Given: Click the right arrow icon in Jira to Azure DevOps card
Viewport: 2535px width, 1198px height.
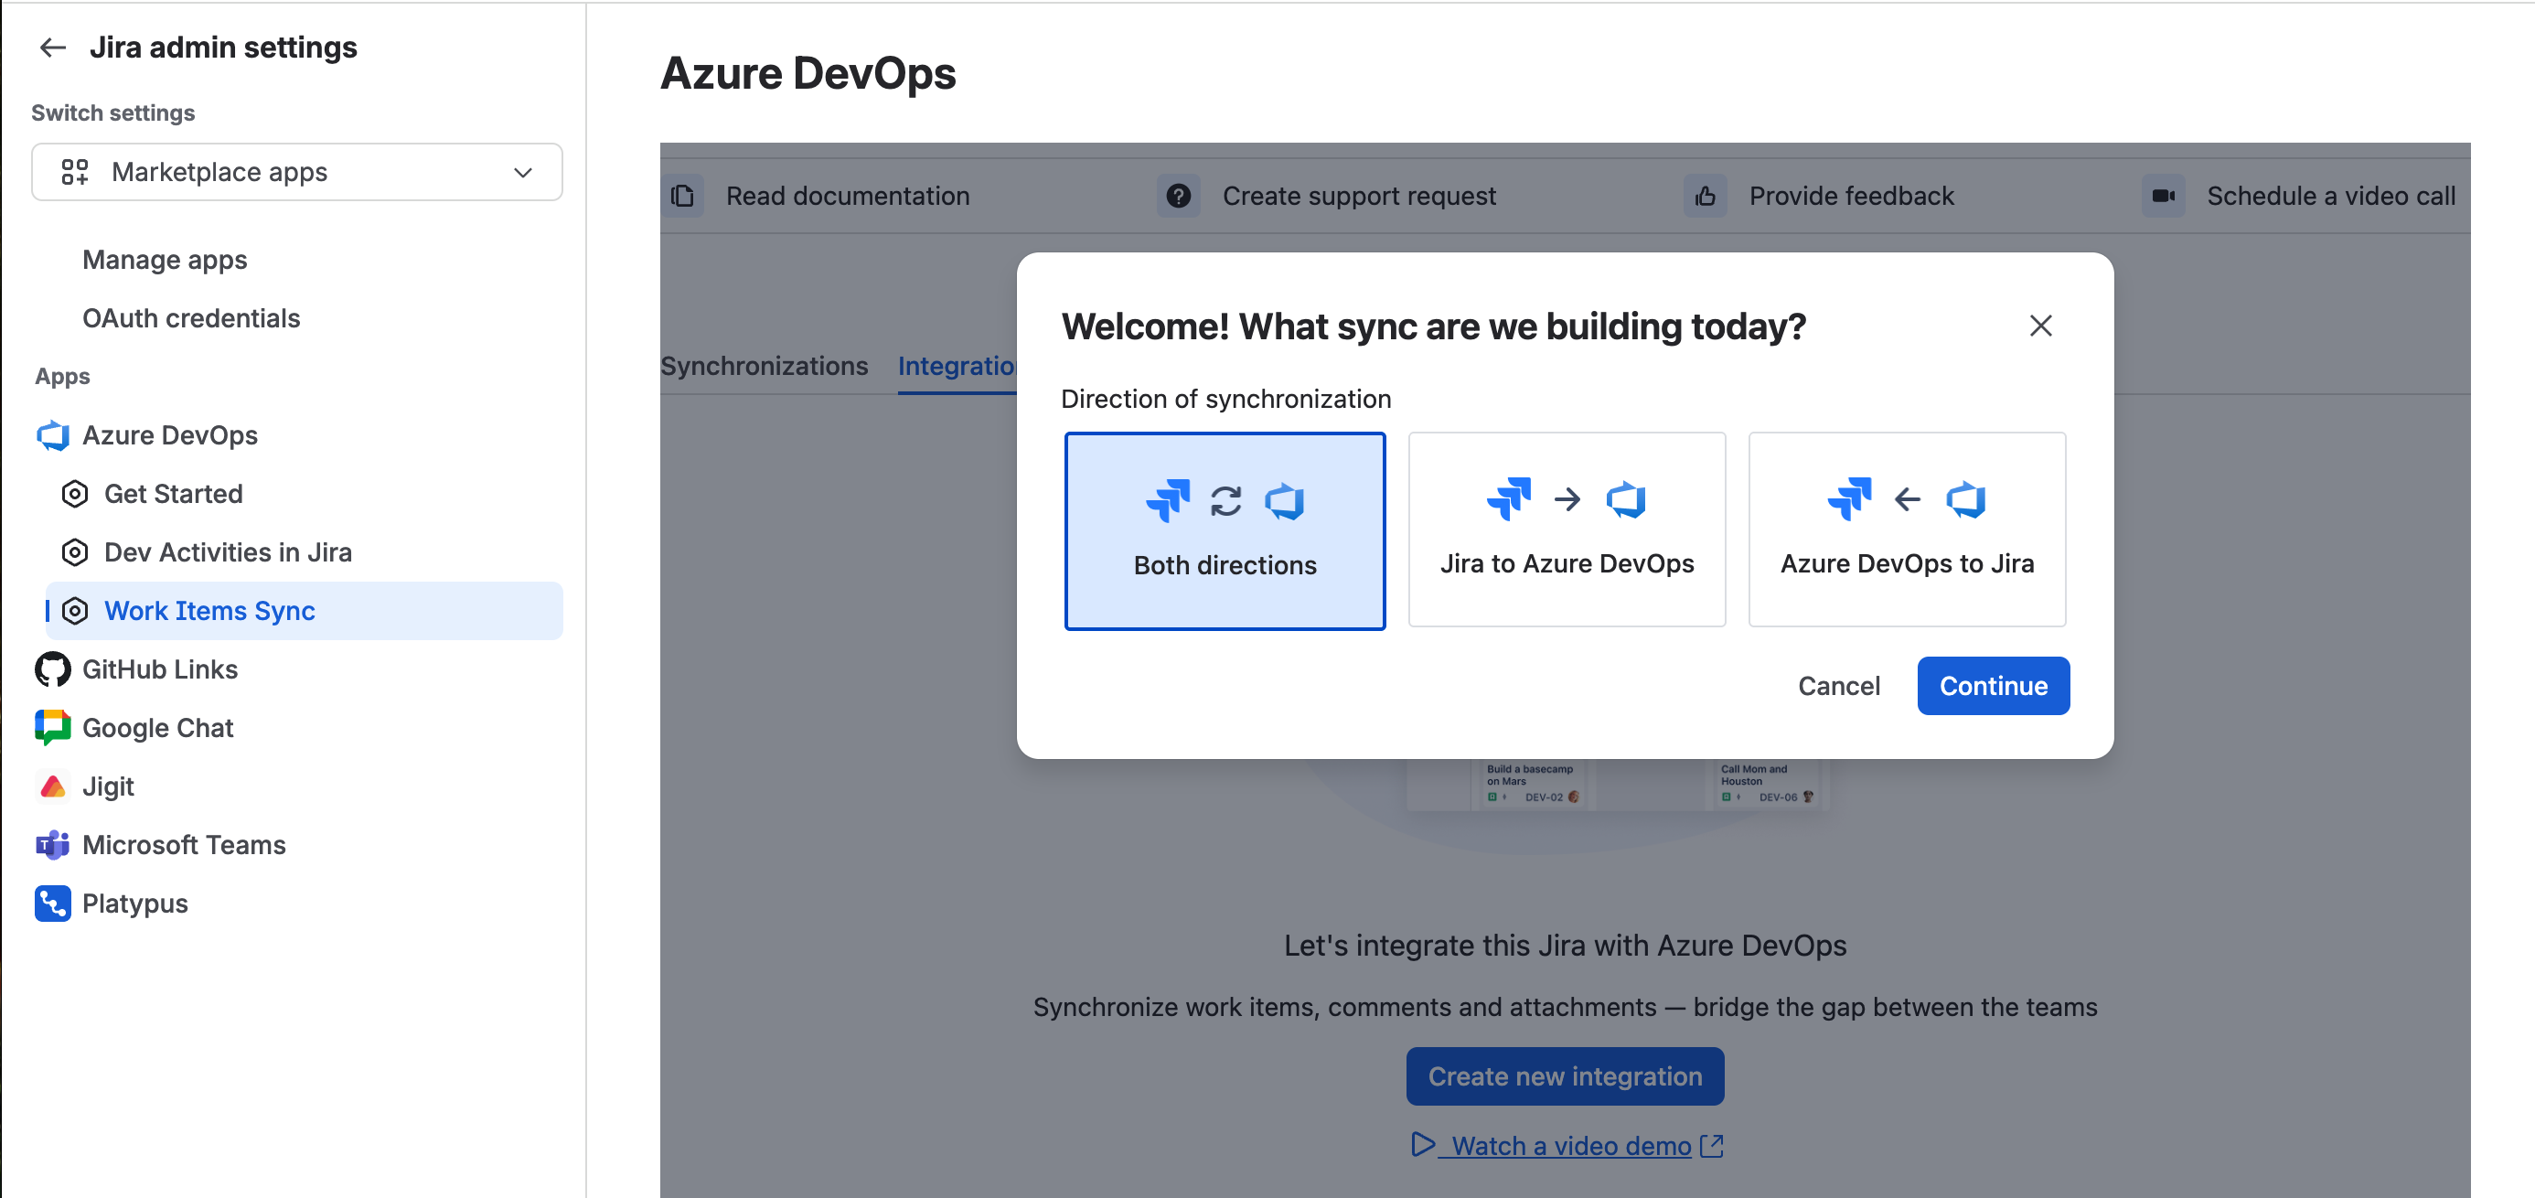Looking at the screenshot, I should [x=1567, y=499].
